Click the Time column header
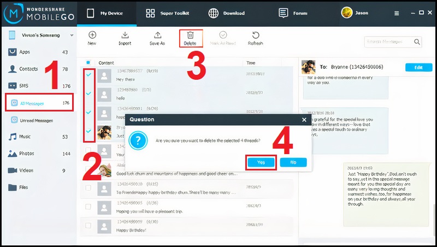Viewport: 437px width, 247px height. point(251,63)
